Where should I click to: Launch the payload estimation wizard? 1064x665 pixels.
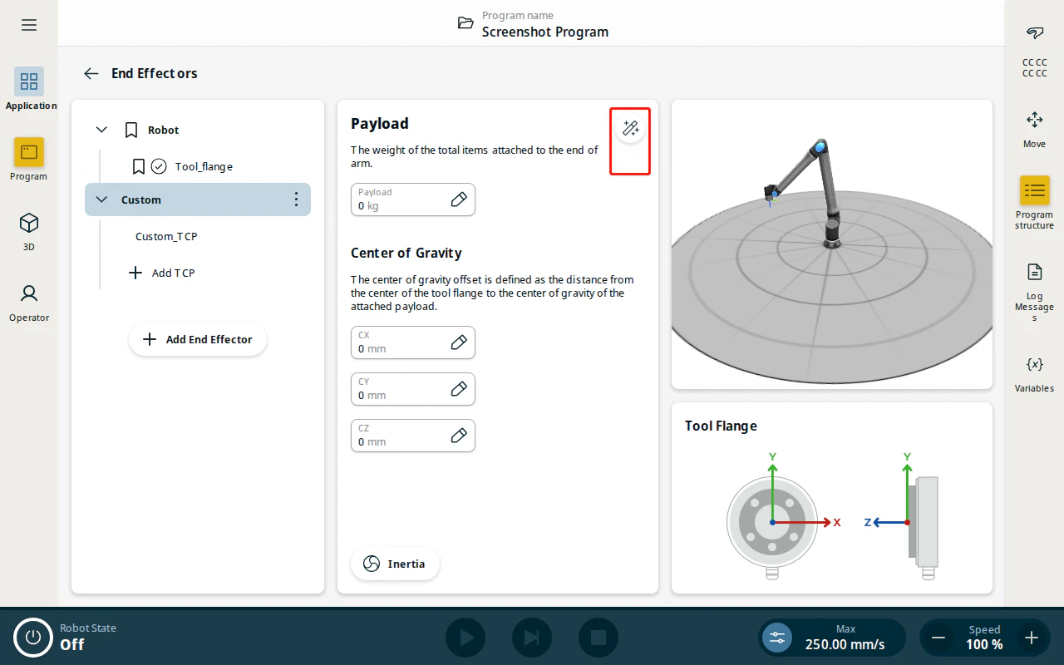coord(630,129)
